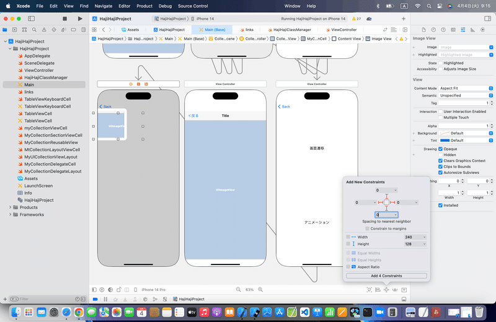This screenshot has height=322, width=496.
Task: Open the find navigator magnifier icon
Action: coord(34,30)
